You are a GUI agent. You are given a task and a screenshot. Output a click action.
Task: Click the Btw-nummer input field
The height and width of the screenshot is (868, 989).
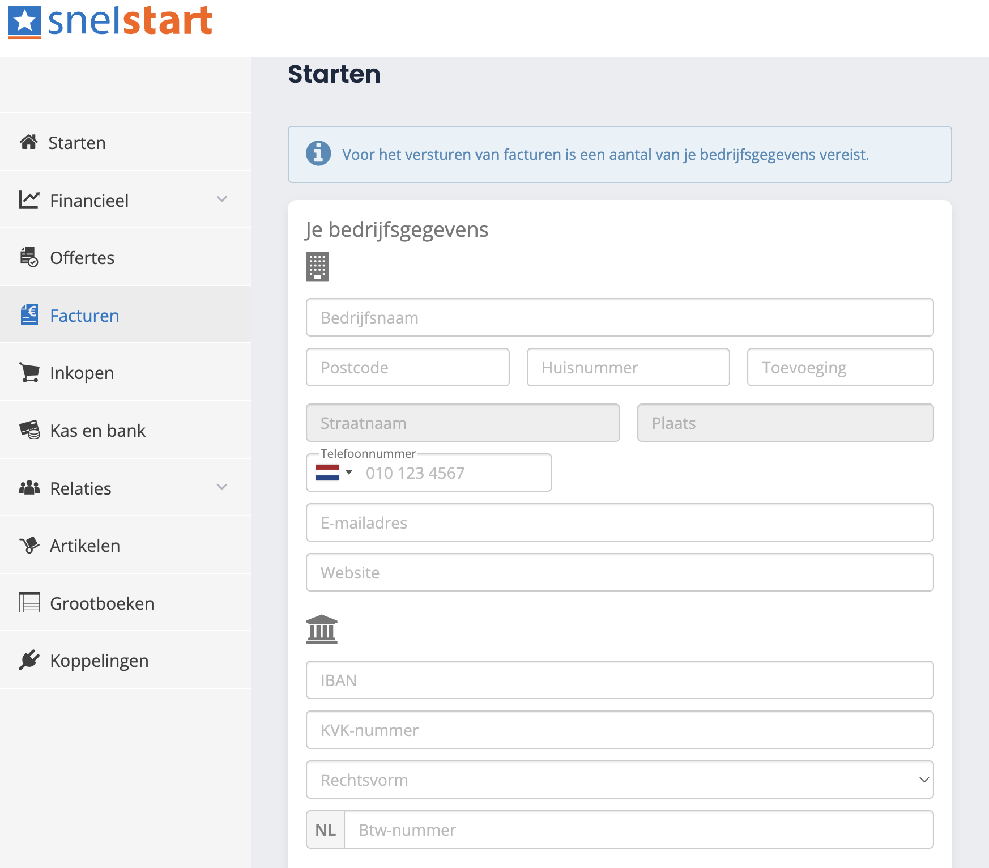point(638,829)
